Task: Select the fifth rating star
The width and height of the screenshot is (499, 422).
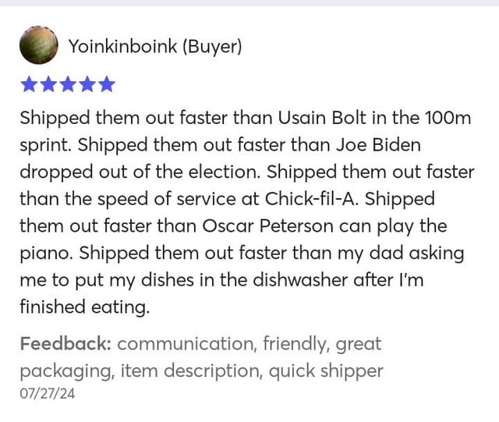Action: [107, 84]
